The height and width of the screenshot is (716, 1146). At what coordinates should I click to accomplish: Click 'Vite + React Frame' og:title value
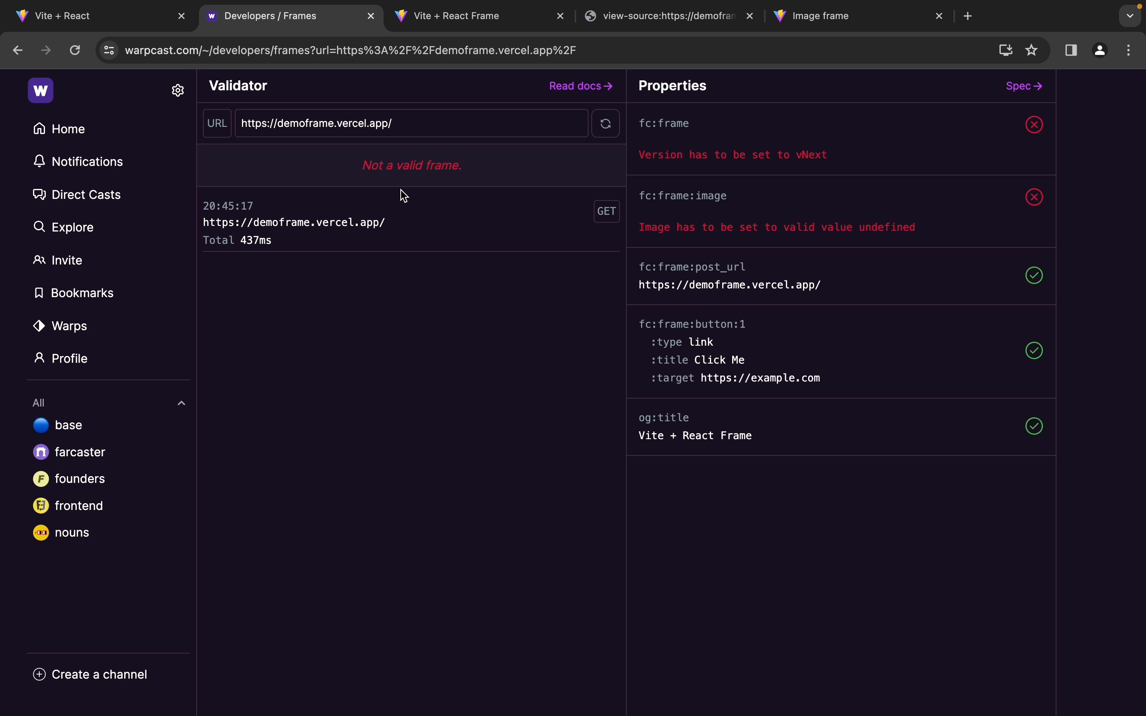coord(695,436)
